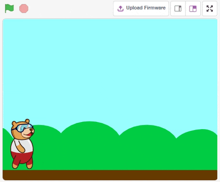220x182 pixels.
Task: Click the bear's left foot
Action: point(15,165)
